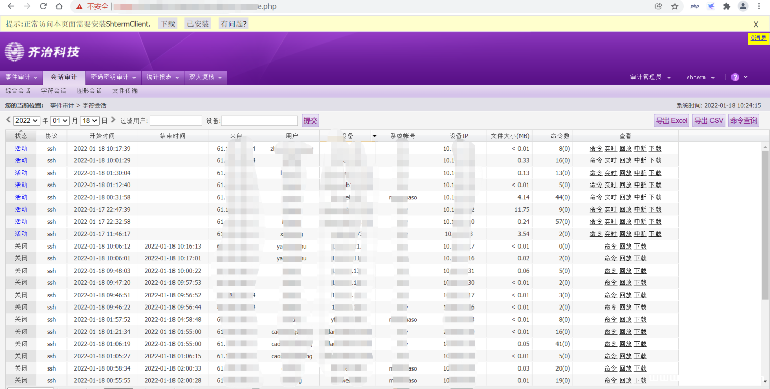Close the yellow ShtermClient notice bar
The height and width of the screenshot is (389, 770).
click(x=756, y=24)
